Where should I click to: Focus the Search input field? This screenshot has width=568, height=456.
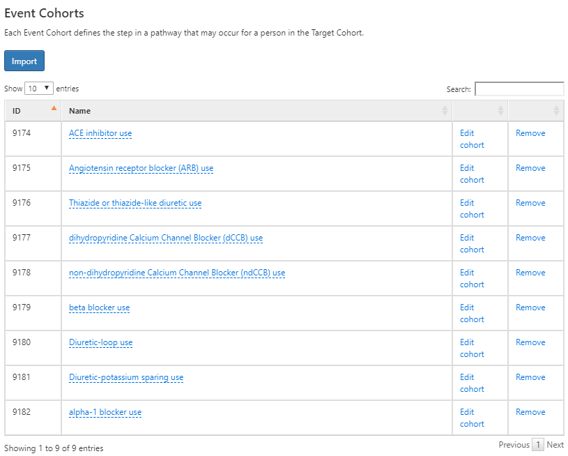pyautogui.click(x=519, y=89)
